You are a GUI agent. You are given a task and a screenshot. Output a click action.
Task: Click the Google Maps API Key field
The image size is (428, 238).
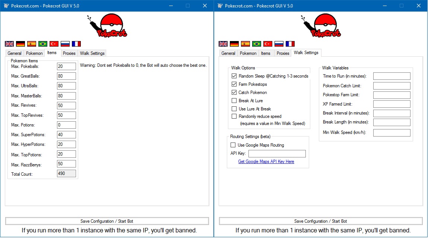click(277, 154)
